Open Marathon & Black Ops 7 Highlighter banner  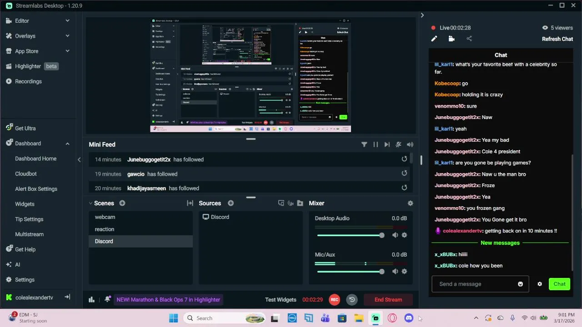tap(168, 300)
